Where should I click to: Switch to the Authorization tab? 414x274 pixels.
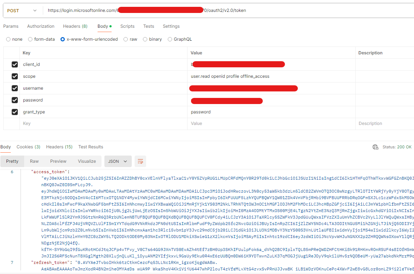click(x=40, y=26)
